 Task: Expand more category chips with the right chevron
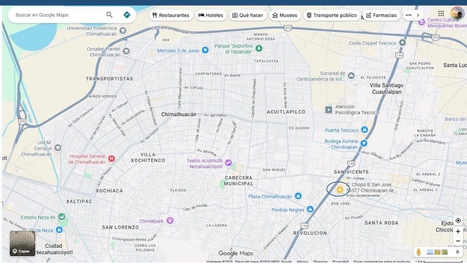(x=418, y=15)
